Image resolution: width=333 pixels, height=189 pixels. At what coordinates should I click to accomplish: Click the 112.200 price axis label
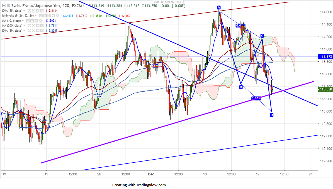pyautogui.click(x=326, y=161)
